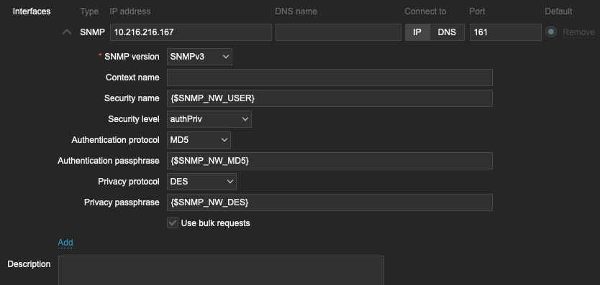Click the IP address field 10.216.216.167

[191, 32]
